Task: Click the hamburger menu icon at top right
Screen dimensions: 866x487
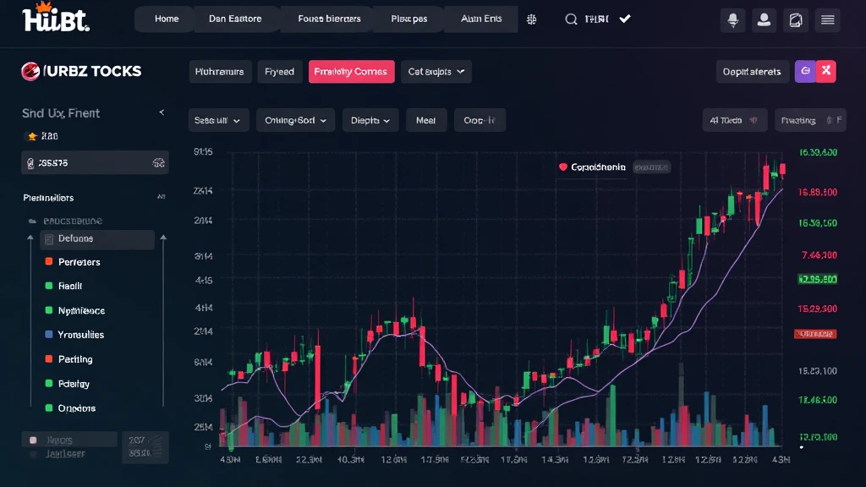Action: 828,19
